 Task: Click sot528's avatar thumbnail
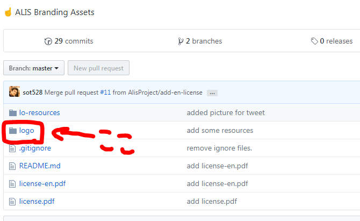pyautogui.click(x=15, y=92)
